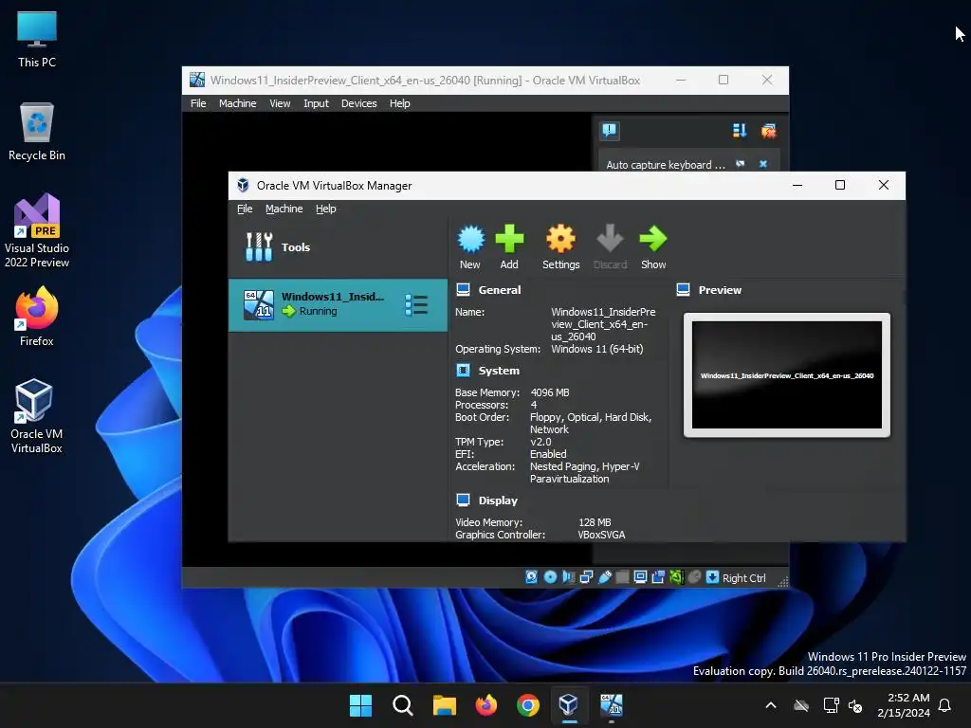Click the recording status icon
971x728 pixels.
[658, 577]
